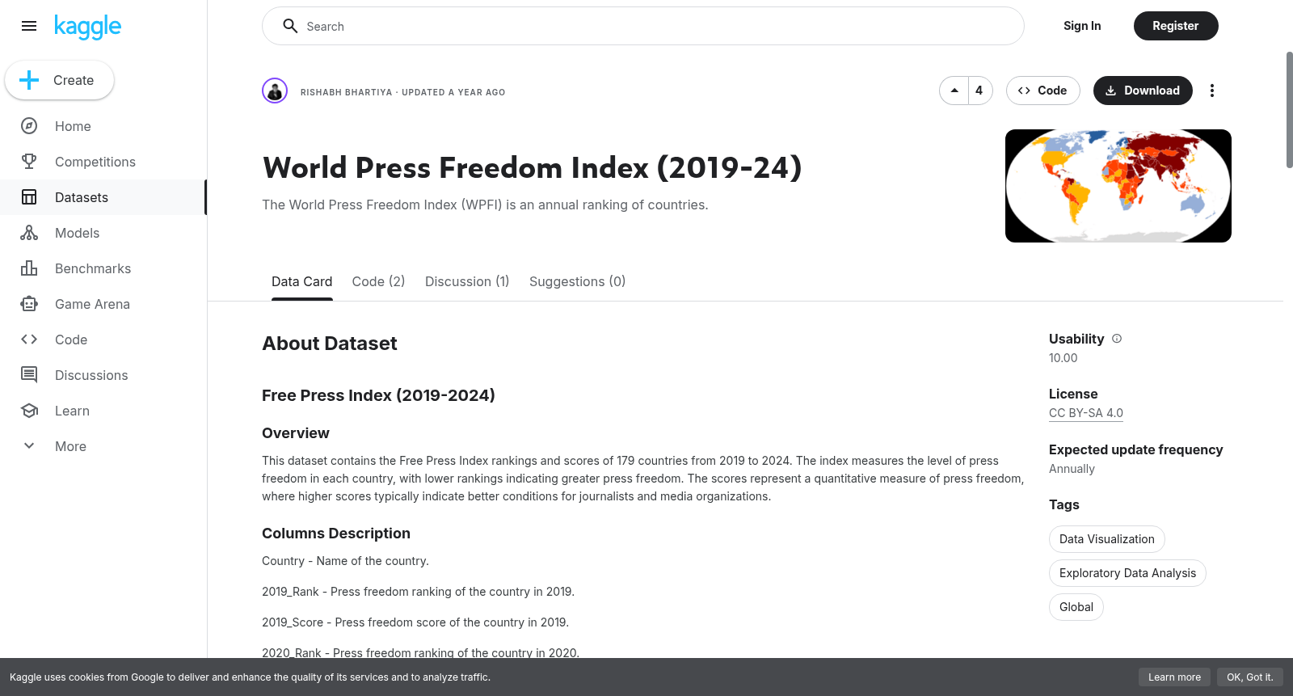Go to Home in sidebar

[73, 126]
